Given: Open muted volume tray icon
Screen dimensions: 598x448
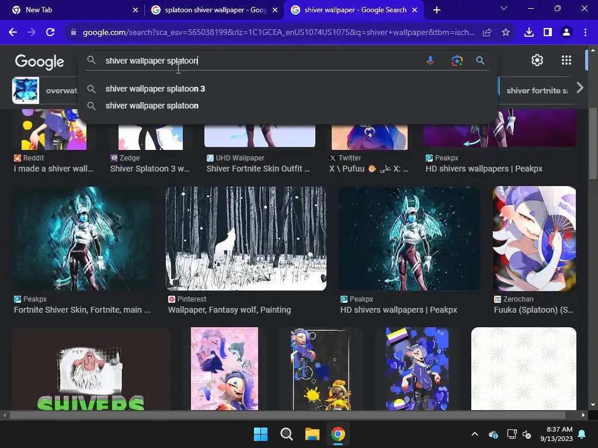Looking at the screenshot, I should pos(527,434).
